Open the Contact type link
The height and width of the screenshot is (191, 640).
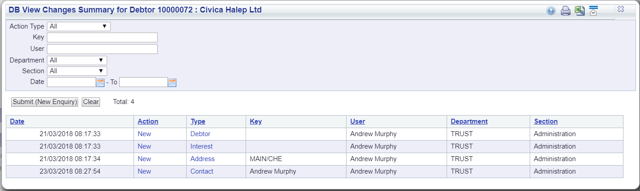pos(202,171)
